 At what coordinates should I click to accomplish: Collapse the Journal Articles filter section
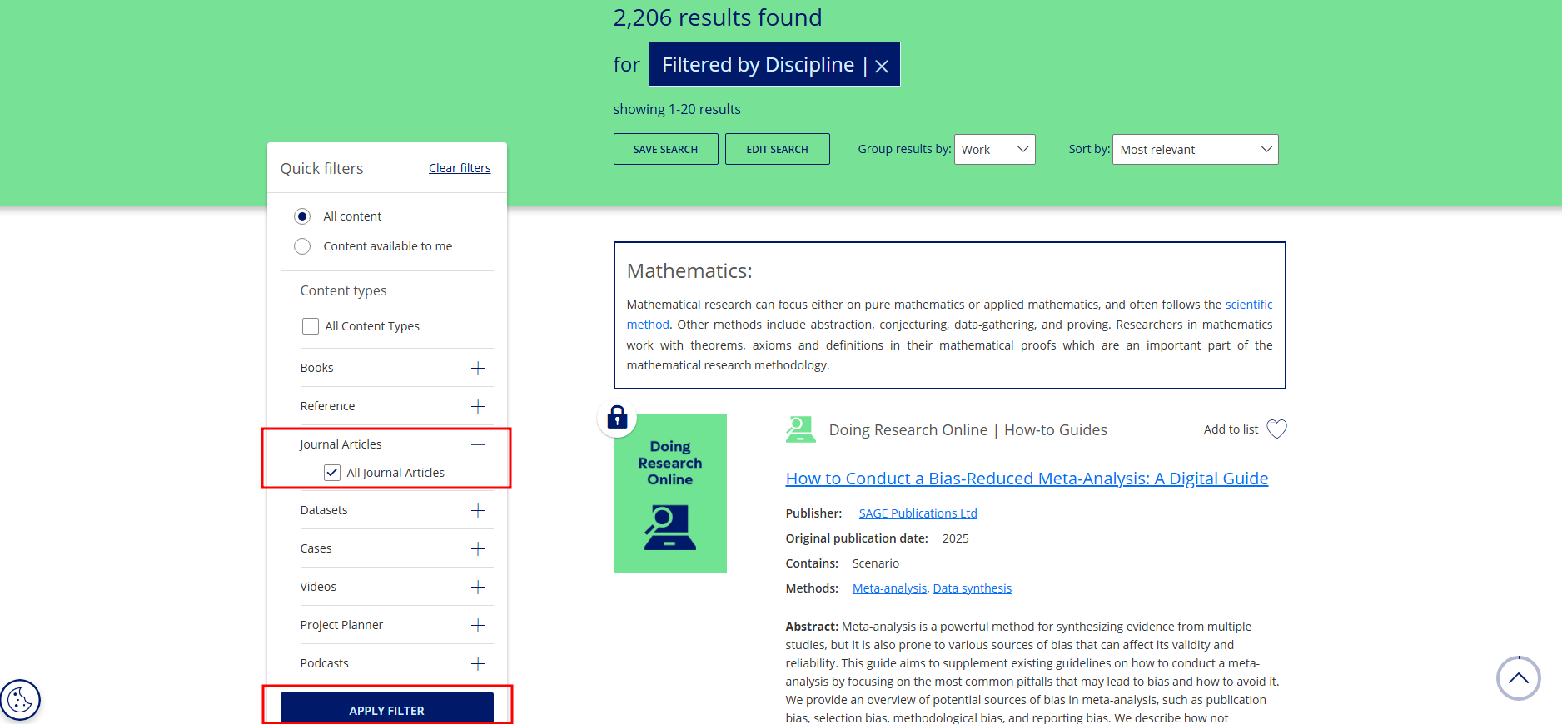[478, 444]
